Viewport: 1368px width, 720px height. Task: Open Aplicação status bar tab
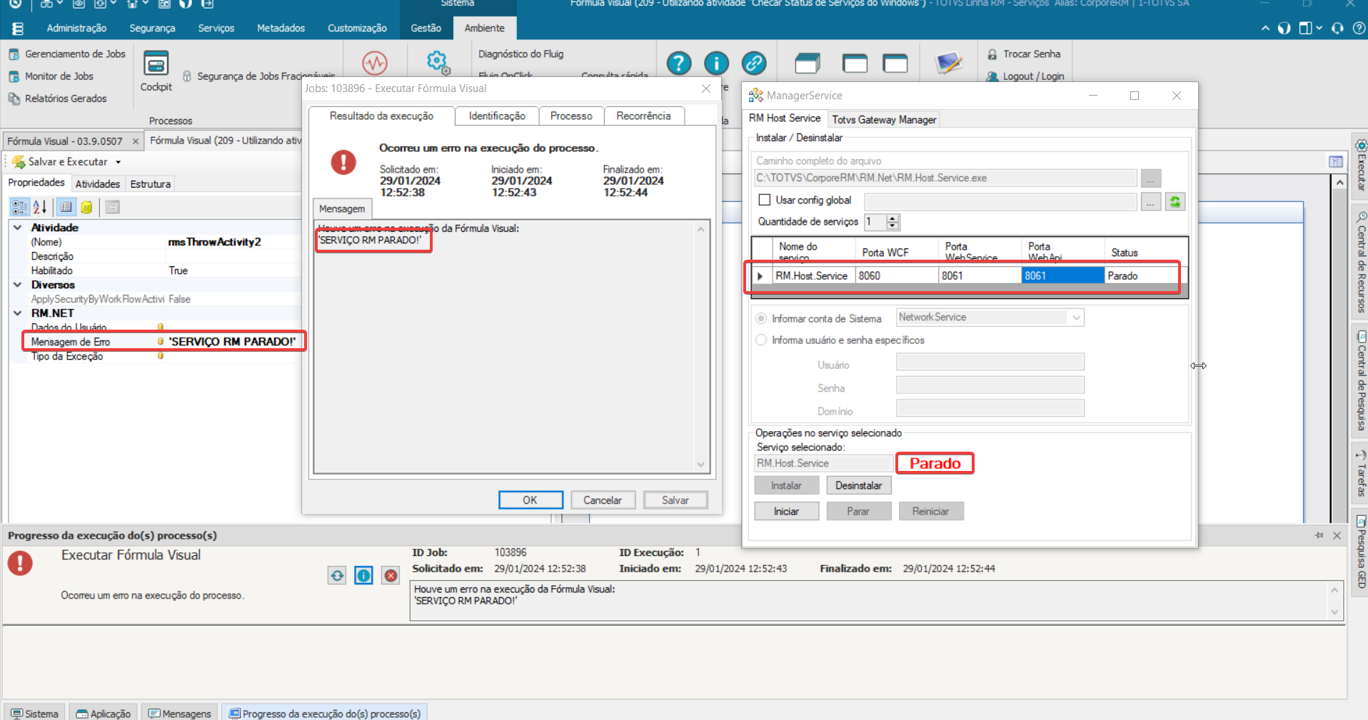coord(104,714)
